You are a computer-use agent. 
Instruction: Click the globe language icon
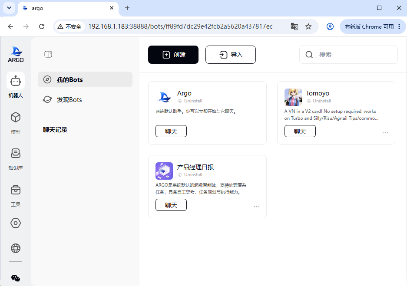coord(16,248)
